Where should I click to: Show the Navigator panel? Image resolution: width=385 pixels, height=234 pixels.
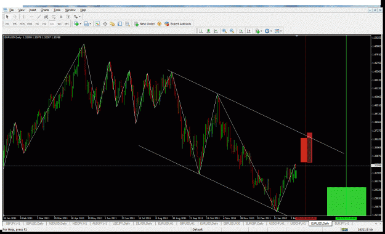click(112, 24)
